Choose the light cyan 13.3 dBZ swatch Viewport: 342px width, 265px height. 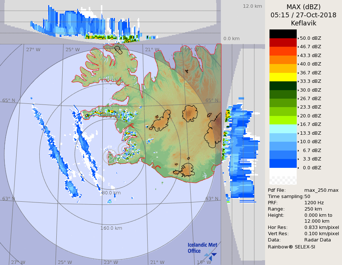point(283,129)
